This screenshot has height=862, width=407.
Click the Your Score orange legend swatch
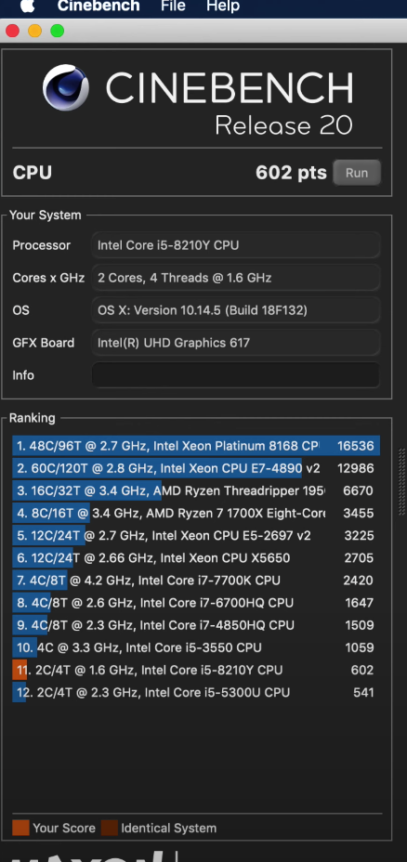20,828
